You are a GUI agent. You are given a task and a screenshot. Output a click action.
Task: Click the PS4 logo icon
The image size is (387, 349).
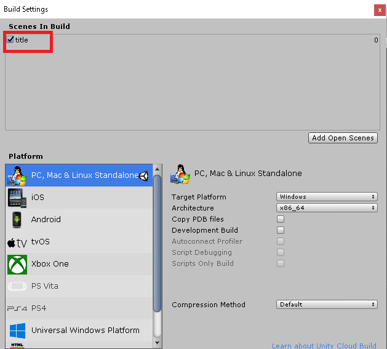click(17, 308)
